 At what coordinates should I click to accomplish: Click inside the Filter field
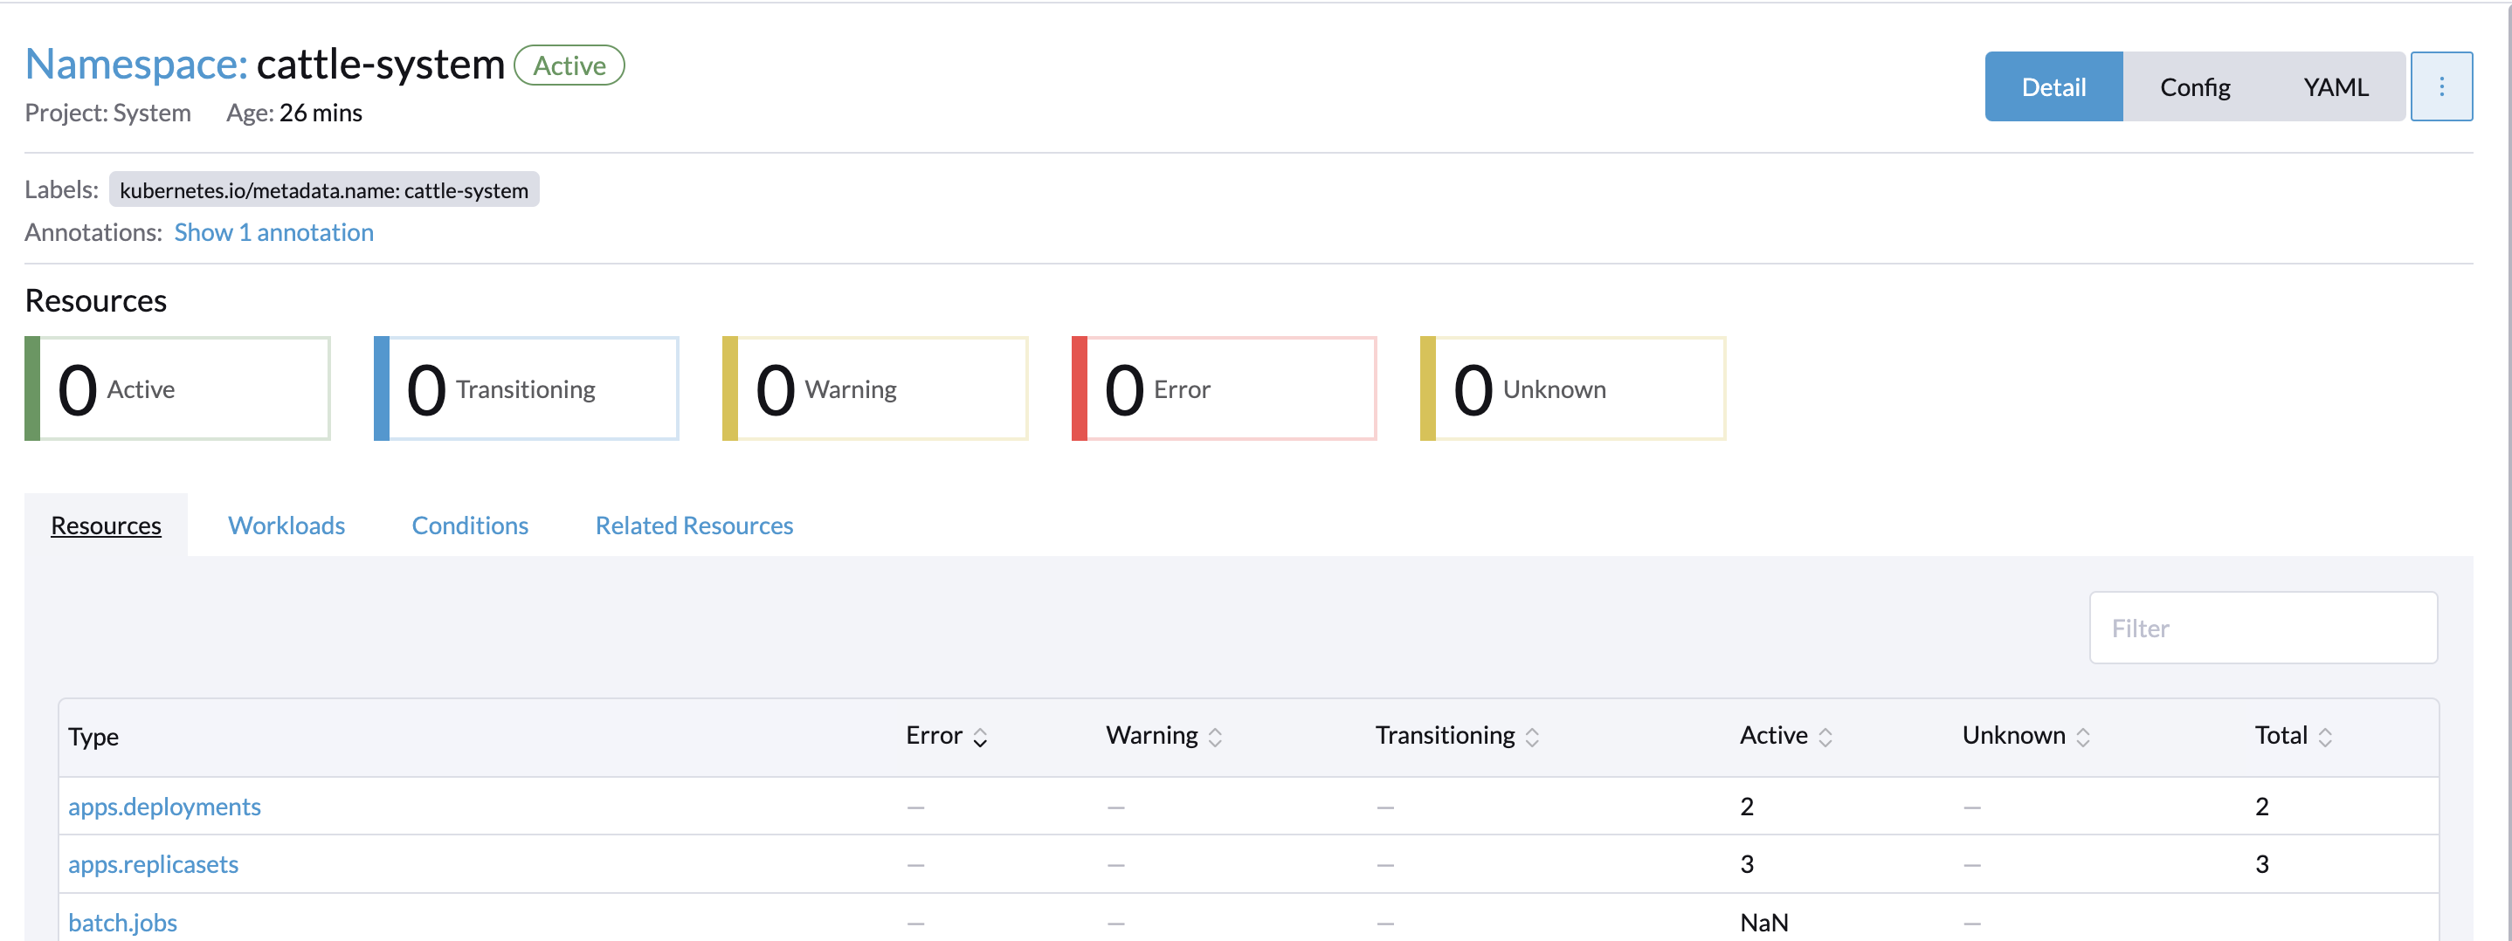2262,628
